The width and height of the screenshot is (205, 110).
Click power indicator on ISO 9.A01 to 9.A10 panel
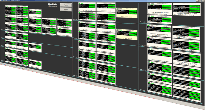click(x=149, y=74)
